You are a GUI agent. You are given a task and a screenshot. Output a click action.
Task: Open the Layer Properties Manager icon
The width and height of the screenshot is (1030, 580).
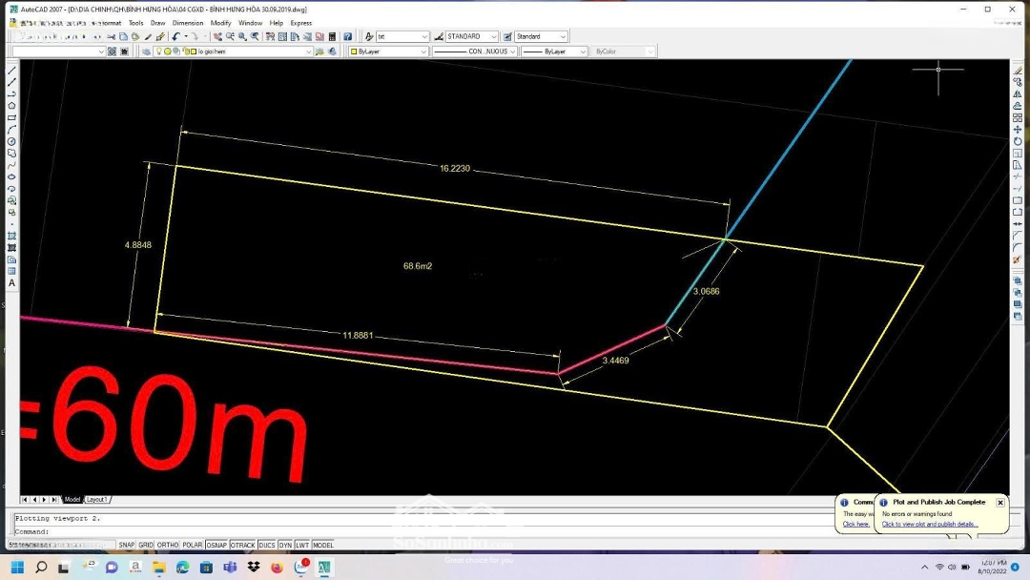coord(146,52)
